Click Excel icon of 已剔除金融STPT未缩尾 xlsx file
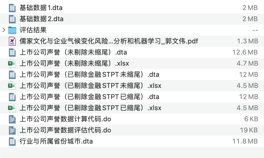 point(12,86)
